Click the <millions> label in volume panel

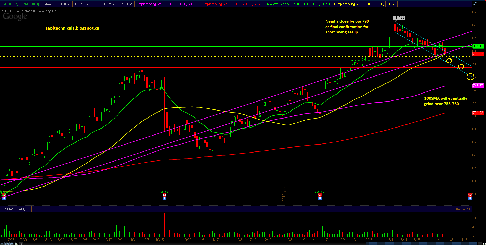coord(463,209)
